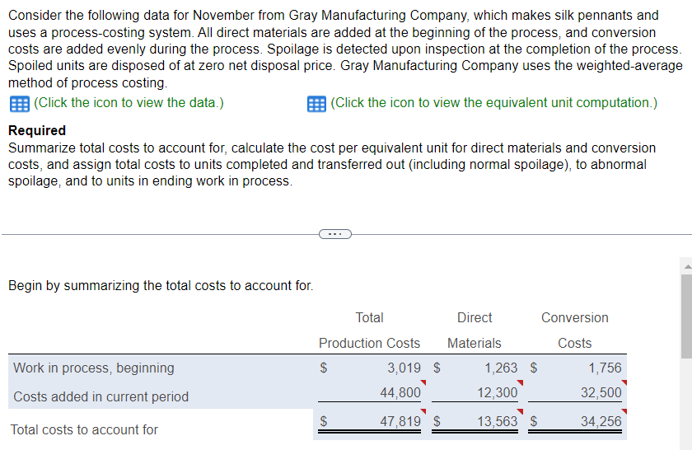Click the equivalent unit computation table icon
The image size is (692, 450).
(x=316, y=104)
